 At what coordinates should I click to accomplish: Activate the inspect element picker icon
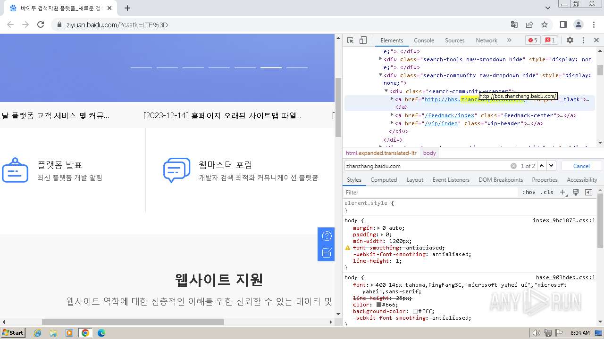(x=350, y=40)
